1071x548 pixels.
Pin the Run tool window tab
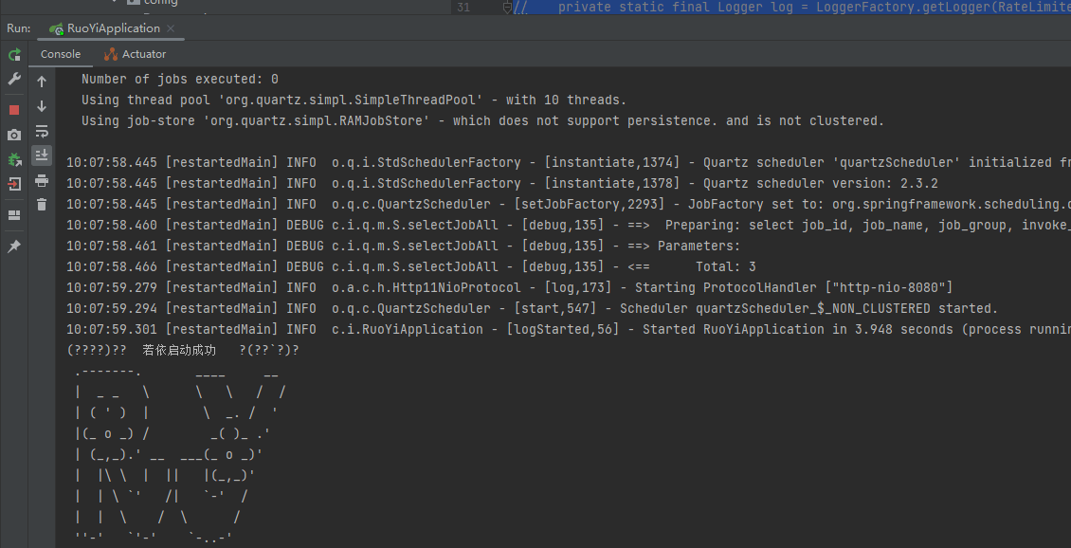click(13, 247)
